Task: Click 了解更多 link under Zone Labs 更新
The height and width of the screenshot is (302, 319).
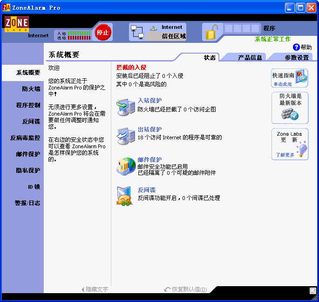Action: click(x=285, y=155)
